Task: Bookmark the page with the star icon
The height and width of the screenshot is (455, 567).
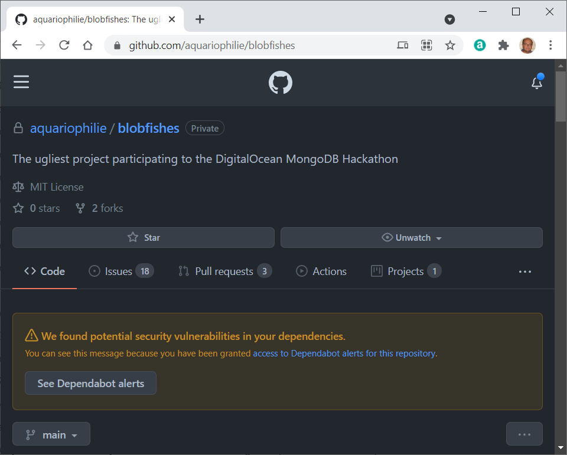Action: point(450,45)
